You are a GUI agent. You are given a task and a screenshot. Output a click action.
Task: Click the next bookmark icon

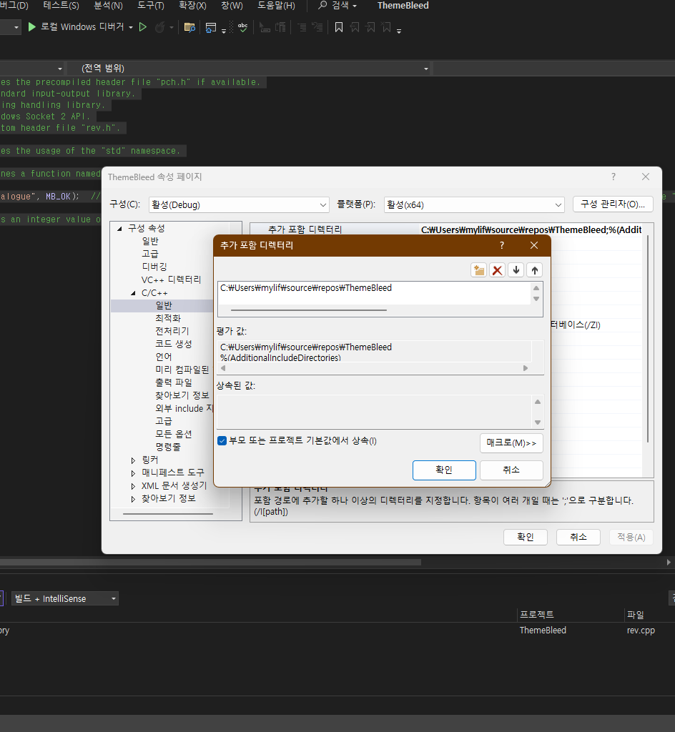pyautogui.click(x=370, y=28)
